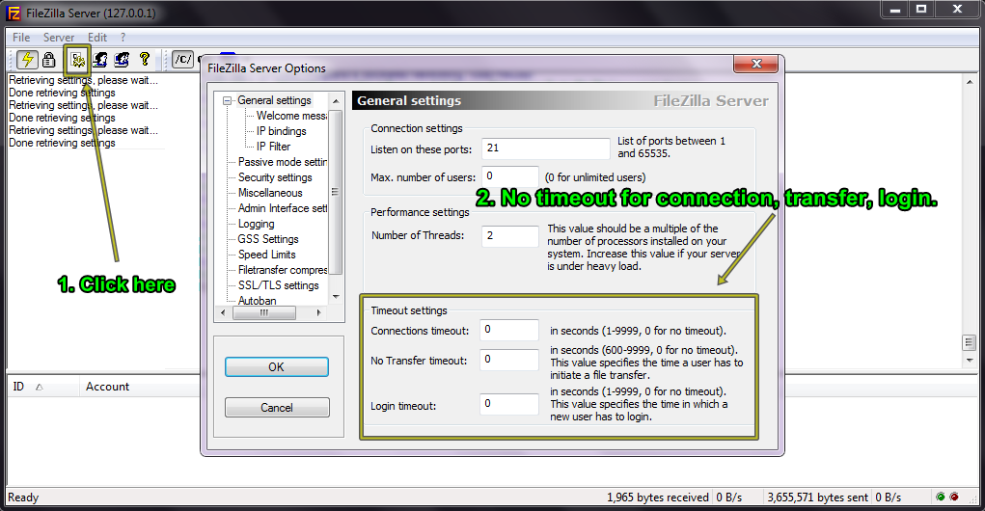
Task: Collapse the General settings tree node
Action: click(227, 100)
